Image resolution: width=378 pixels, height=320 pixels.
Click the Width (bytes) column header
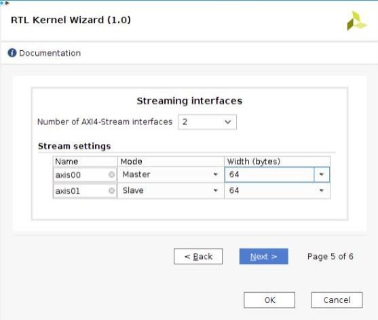coord(278,162)
